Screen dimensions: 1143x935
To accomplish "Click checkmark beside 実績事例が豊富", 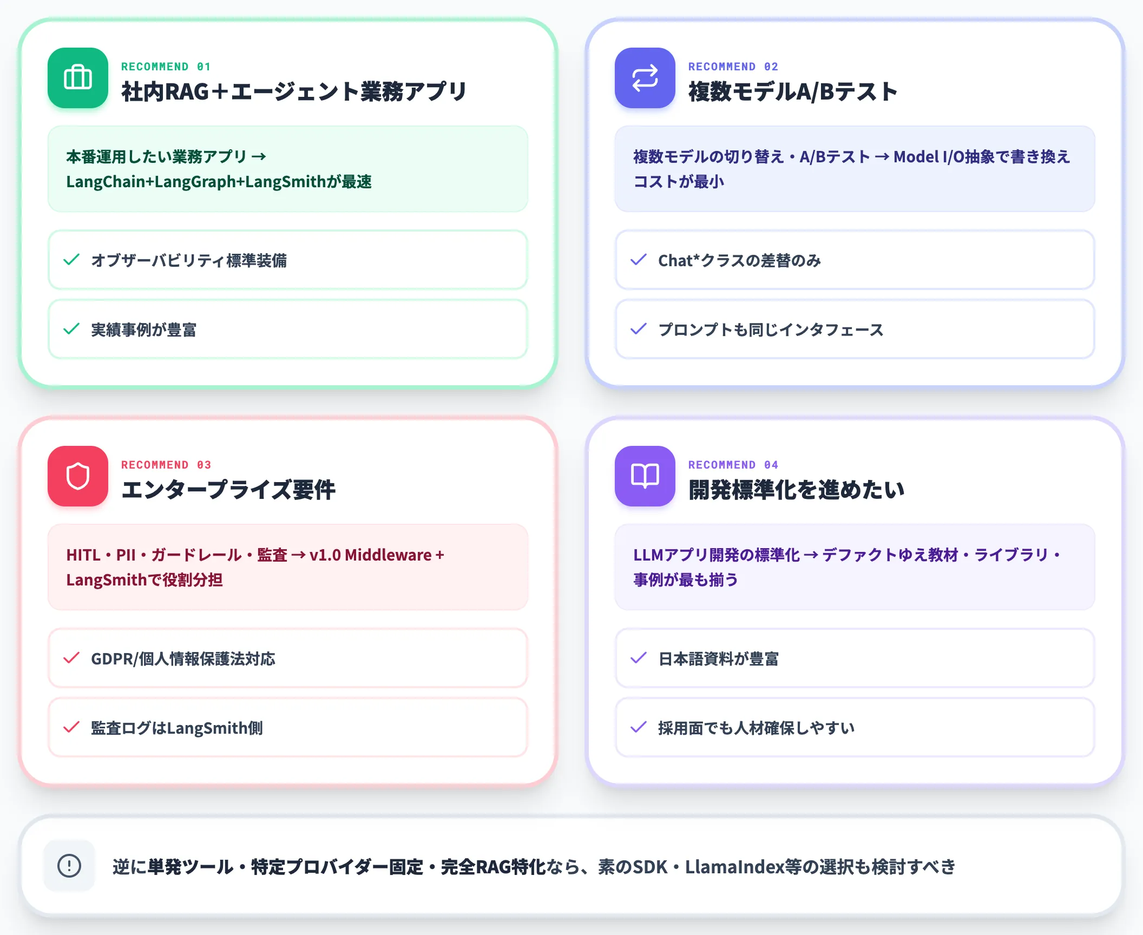I will (x=71, y=329).
